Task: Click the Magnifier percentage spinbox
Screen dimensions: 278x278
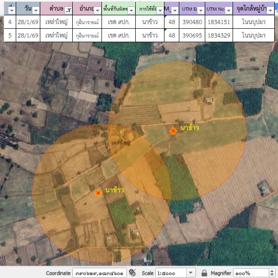Action: [x=248, y=273]
